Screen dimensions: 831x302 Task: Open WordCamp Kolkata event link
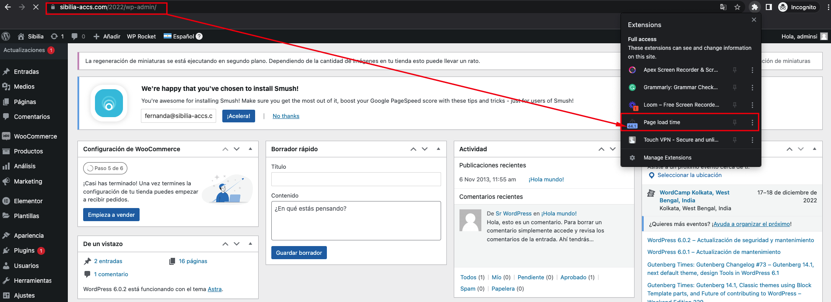(x=694, y=196)
